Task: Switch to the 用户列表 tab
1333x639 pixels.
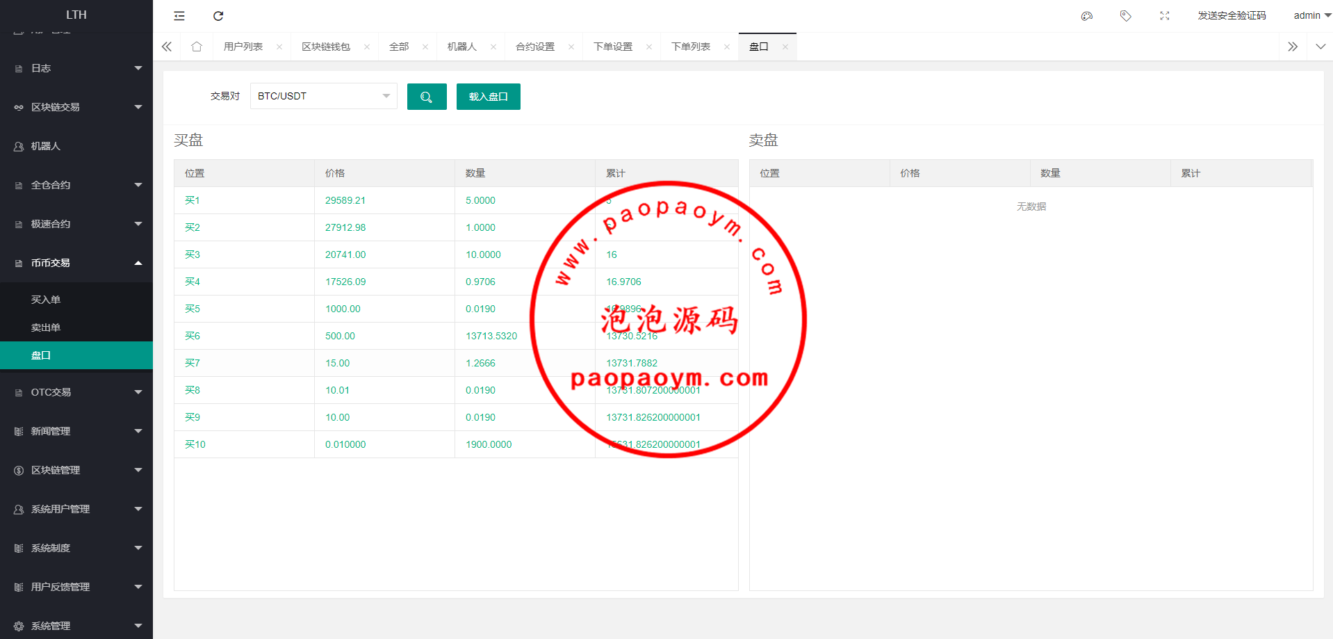Action: 243,47
